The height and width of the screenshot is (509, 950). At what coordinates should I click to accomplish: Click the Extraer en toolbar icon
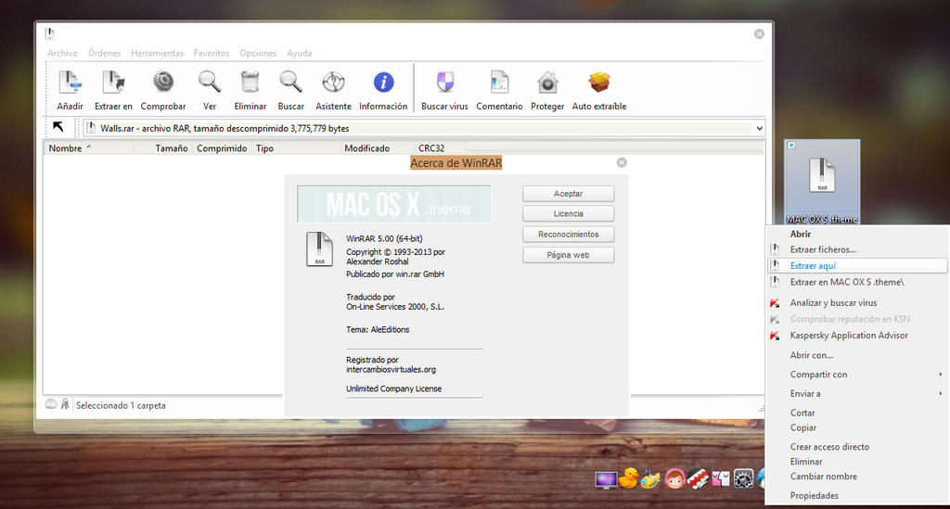click(x=112, y=83)
